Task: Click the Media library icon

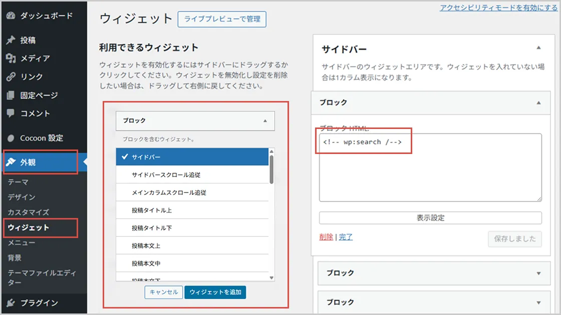Action: point(11,58)
